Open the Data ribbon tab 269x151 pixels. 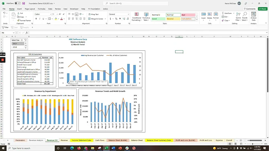[x=50, y=9]
